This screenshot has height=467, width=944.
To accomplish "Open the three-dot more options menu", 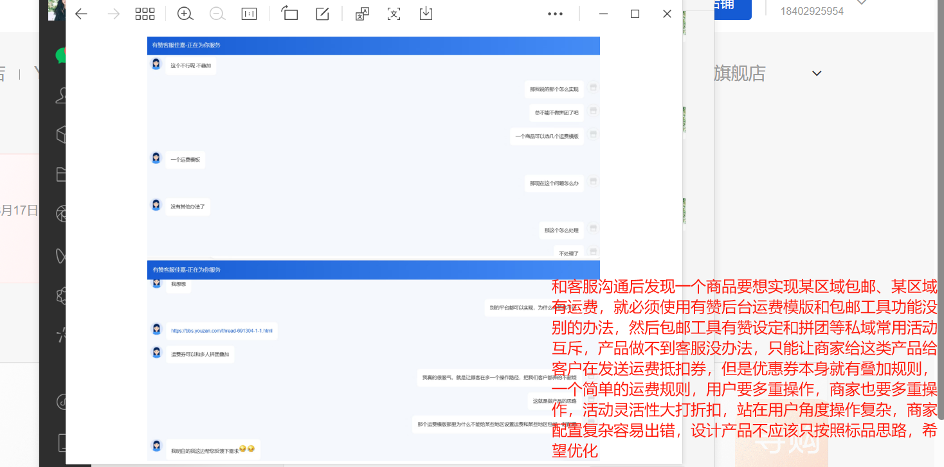I will (x=555, y=14).
